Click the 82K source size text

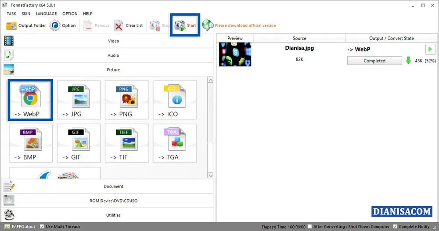[x=299, y=59]
